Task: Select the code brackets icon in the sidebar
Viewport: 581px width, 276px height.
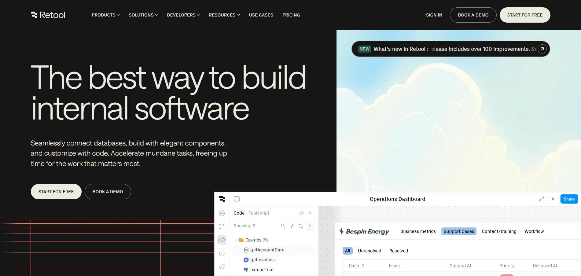Action: 222,240
